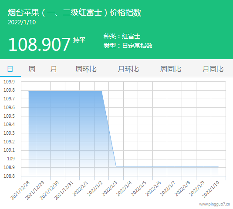
Task: Switch to the 周 weekly tab
Action: [32, 69]
